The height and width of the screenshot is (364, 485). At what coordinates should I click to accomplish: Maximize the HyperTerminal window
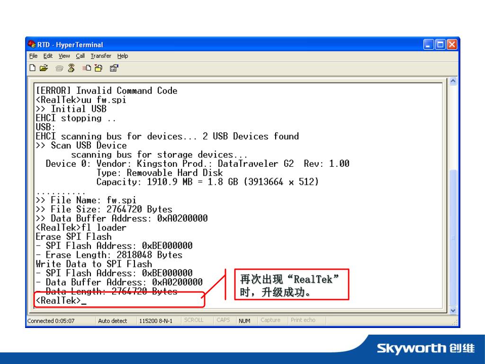click(x=440, y=45)
